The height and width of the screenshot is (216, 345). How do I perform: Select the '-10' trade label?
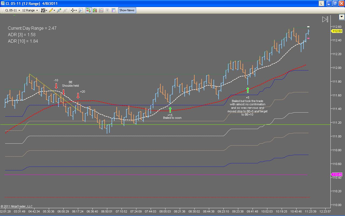pyautogui.click(x=56, y=80)
